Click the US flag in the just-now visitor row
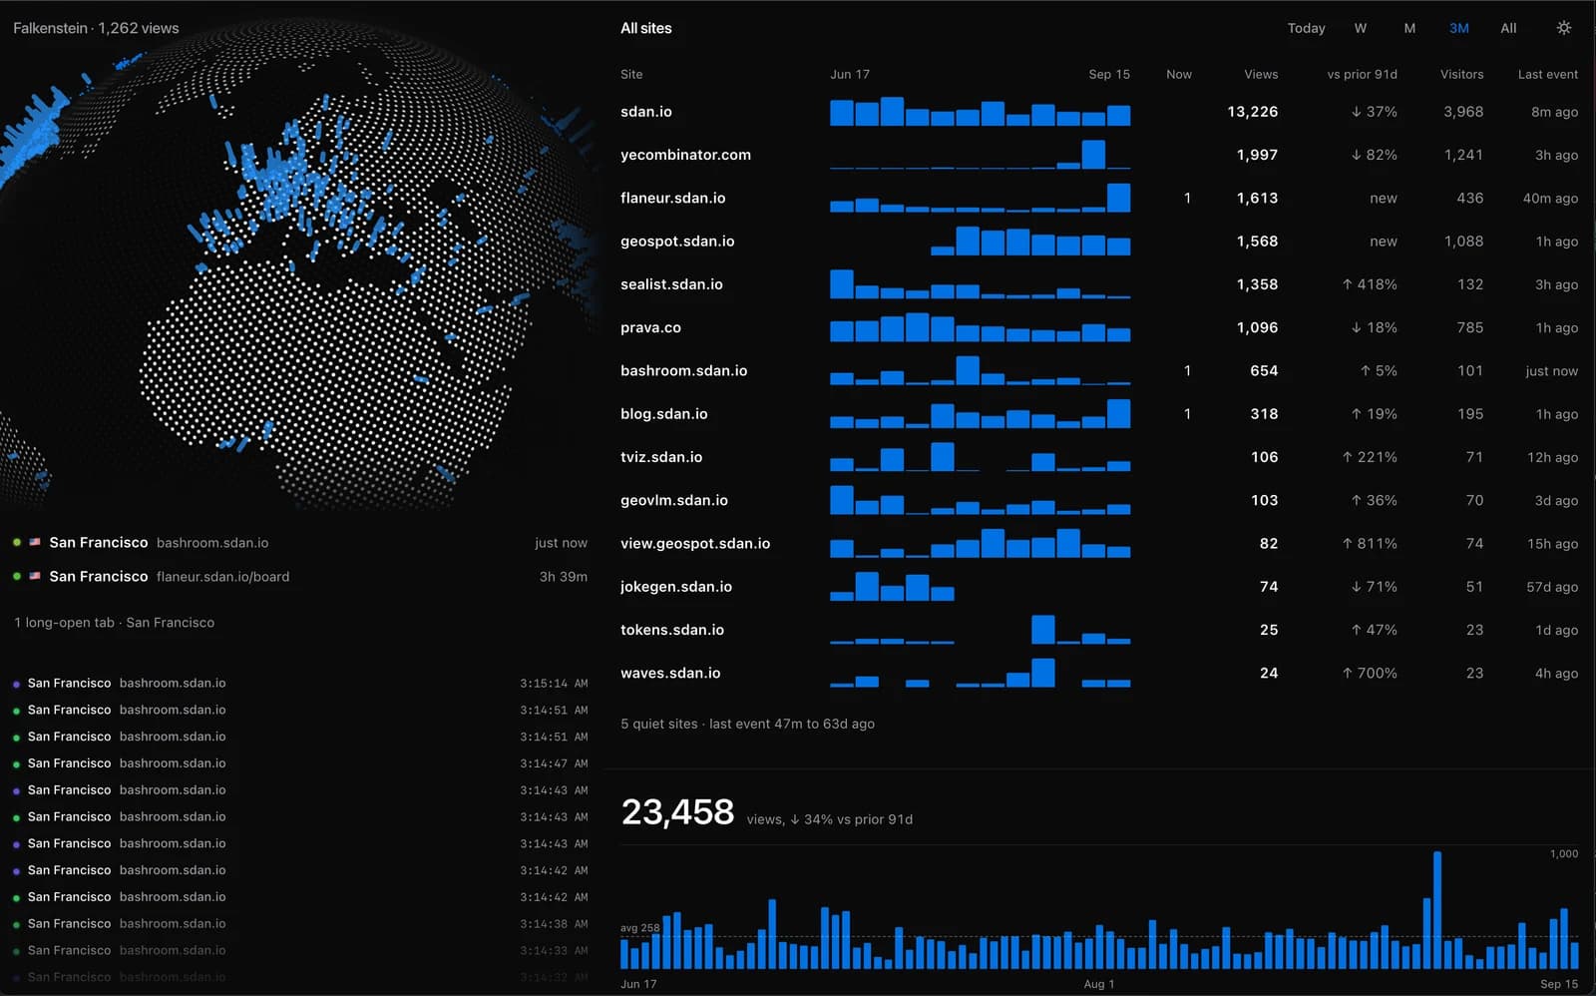This screenshot has width=1596, height=996. tap(35, 543)
